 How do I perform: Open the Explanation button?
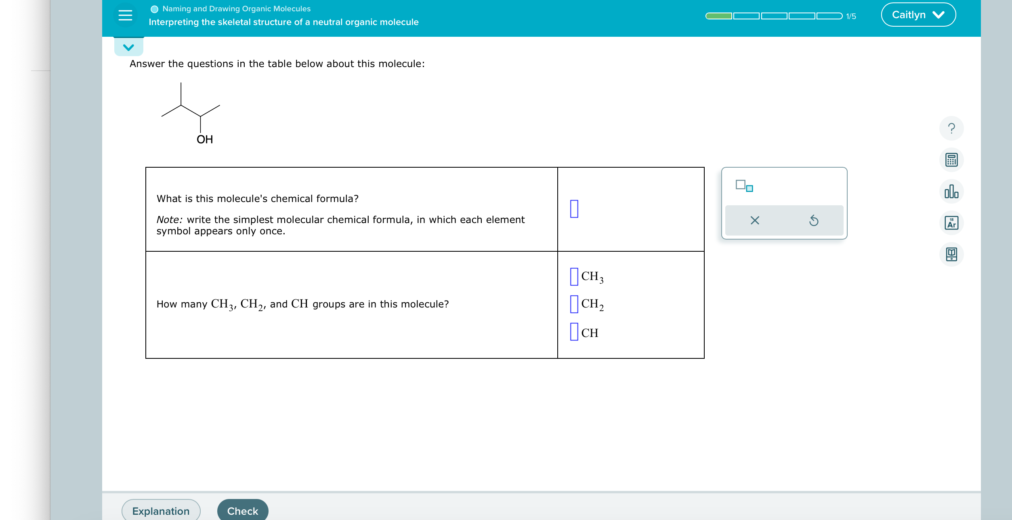click(x=161, y=511)
